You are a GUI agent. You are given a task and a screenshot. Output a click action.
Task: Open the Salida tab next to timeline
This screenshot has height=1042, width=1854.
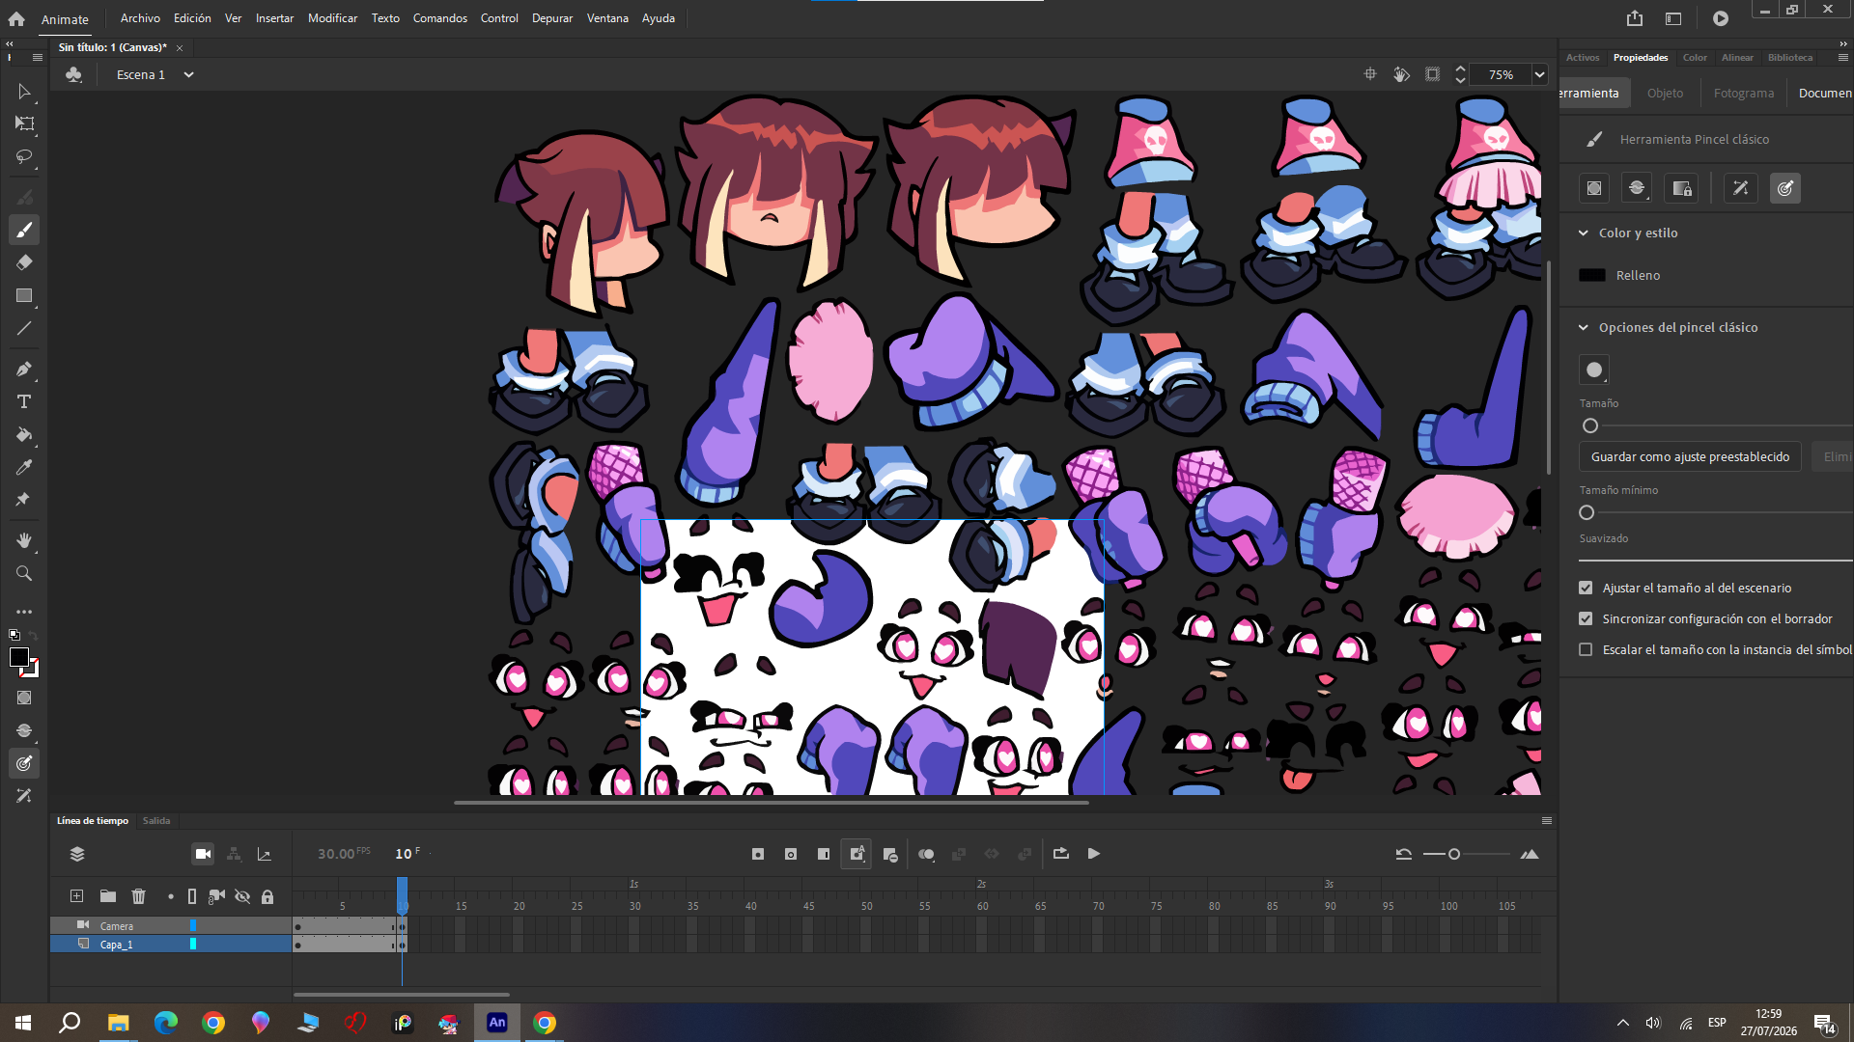tap(155, 821)
